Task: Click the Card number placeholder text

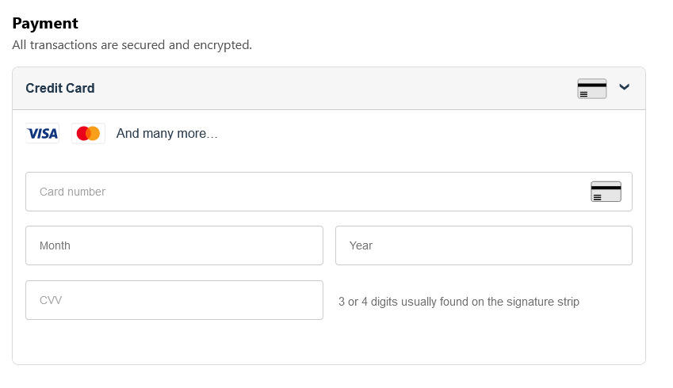Action: tap(73, 192)
